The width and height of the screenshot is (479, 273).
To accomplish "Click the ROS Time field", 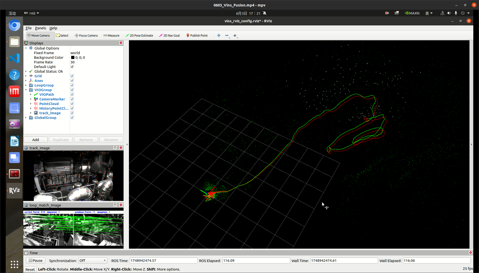I will [164, 261].
